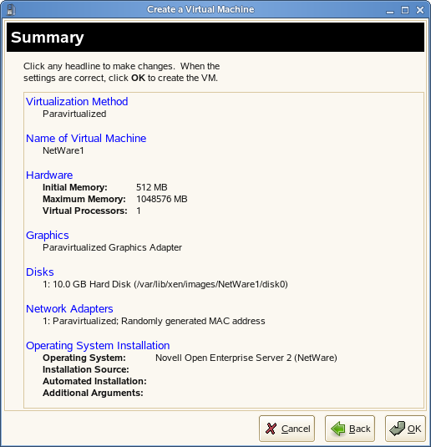Open the Name of Virtual Machine link
Screen dimensions: 431x447
86,138
